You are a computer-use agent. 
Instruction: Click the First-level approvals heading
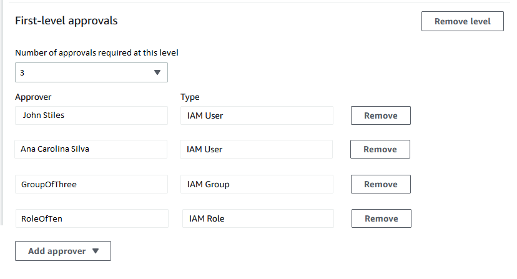pyautogui.click(x=66, y=21)
